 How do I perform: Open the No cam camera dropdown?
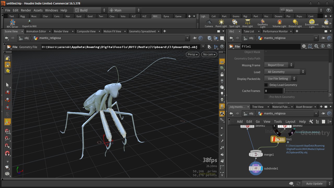point(209,54)
